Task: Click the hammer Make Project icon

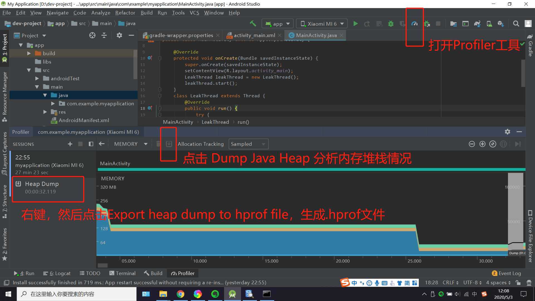Action: click(x=253, y=24)
